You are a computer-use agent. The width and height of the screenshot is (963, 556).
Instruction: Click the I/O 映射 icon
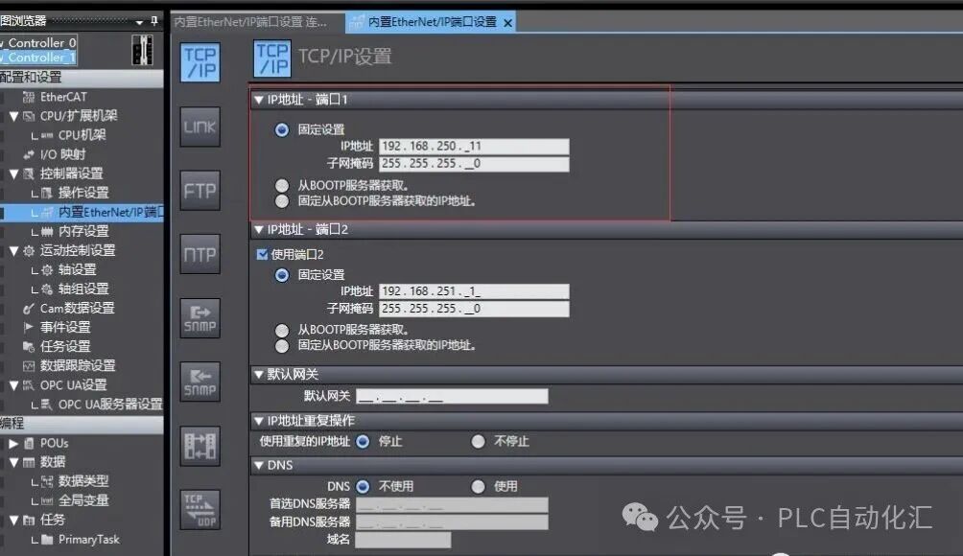(29, 154)
